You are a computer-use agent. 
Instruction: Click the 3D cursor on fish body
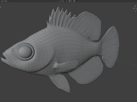[x=75, y=50]
